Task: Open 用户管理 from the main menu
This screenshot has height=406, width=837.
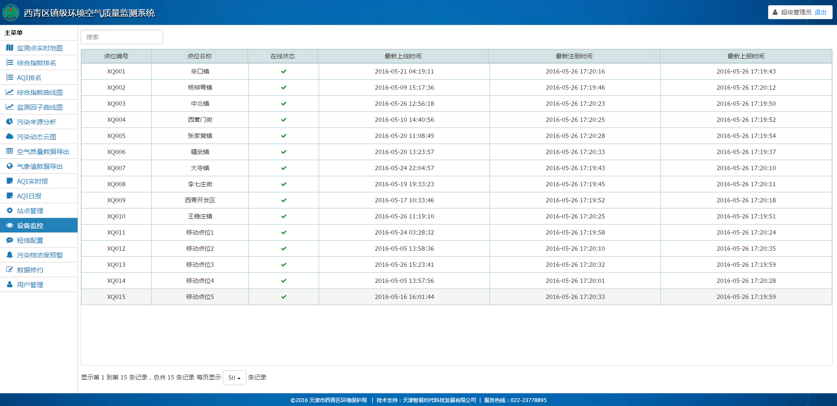Action: pos(30,285)
